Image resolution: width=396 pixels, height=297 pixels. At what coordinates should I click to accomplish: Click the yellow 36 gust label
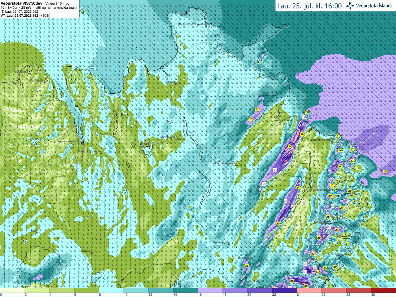[302, 134]
